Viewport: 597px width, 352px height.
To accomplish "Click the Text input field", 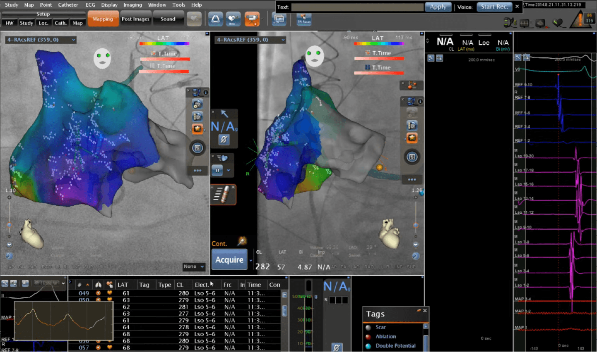I will tap(357, 7).
